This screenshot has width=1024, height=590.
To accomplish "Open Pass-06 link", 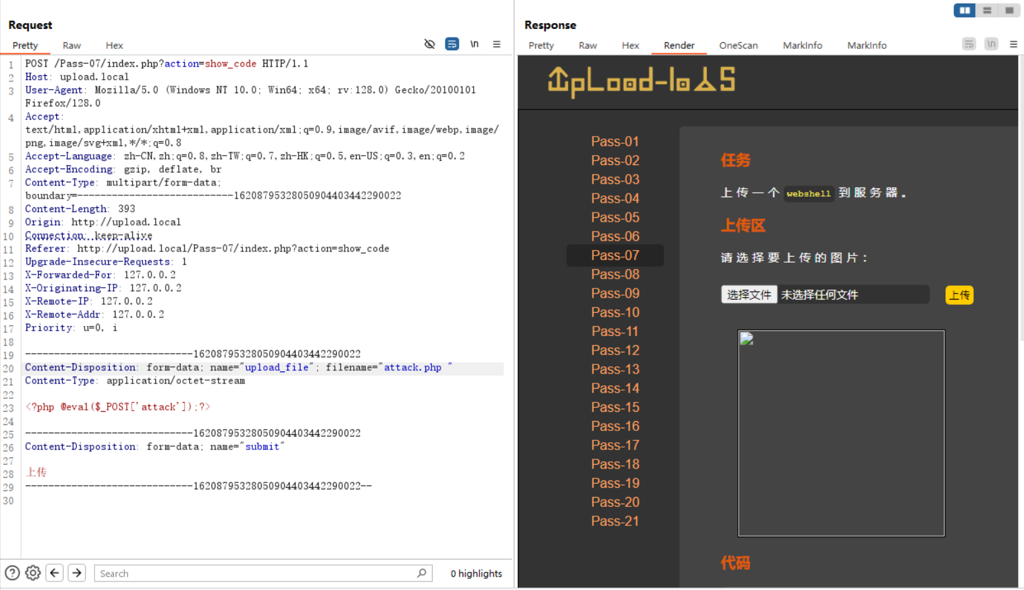I will (615, 236).
